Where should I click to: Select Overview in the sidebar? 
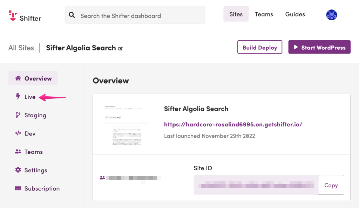33,78
